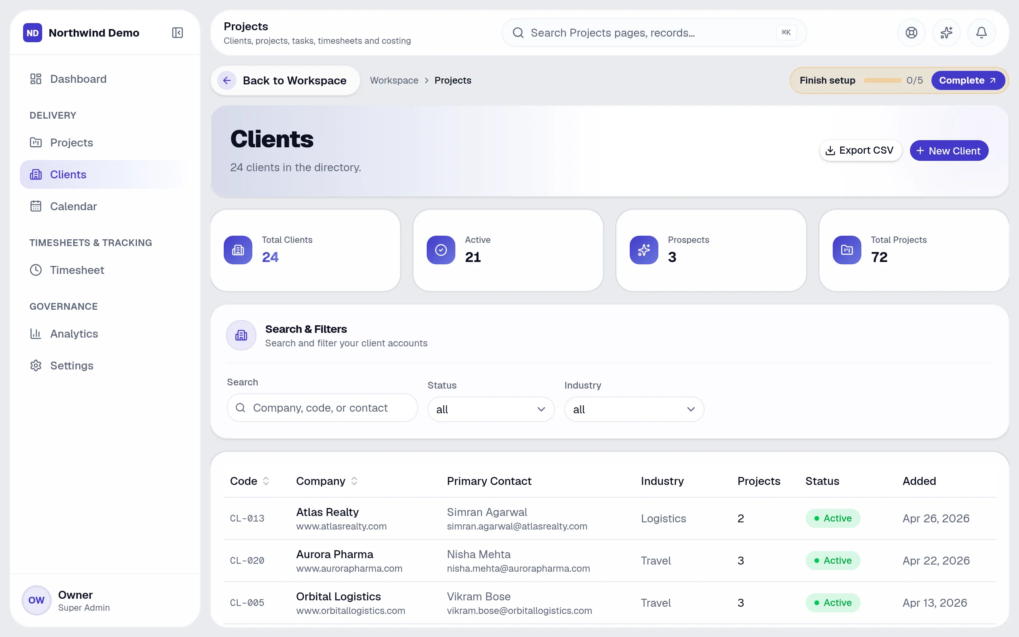1019x637 pixels.
Task: Click the Prospects sparkle card icon
Action: coord(644,250)
